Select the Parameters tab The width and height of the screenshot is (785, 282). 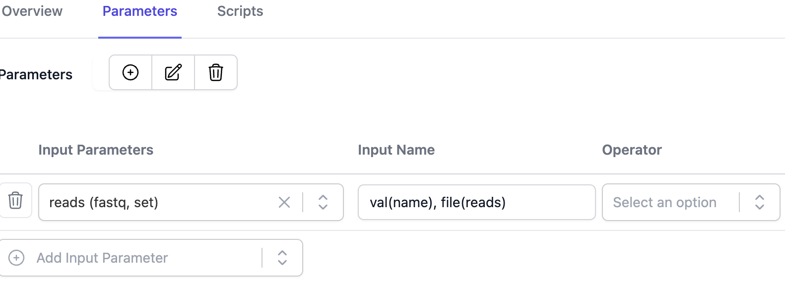pyautogui.click(x=140, y=11)
